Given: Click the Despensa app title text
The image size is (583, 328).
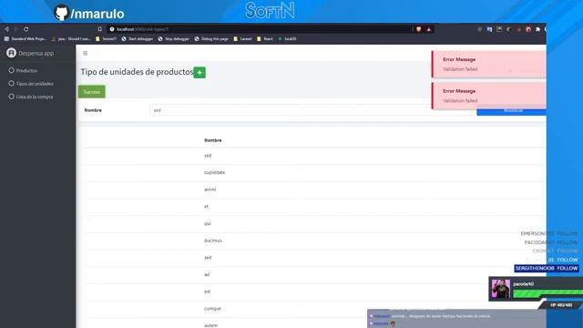Looking at the screenshot, I should coord(36,54).
